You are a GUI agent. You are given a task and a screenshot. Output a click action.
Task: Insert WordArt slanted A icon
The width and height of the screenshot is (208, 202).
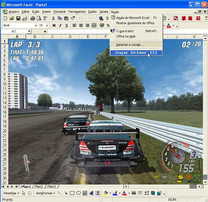point(91,193)
